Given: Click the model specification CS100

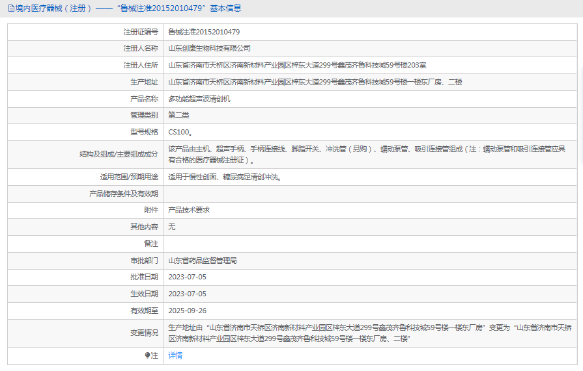Looking at the screenshot, I should tap(180, 132).
